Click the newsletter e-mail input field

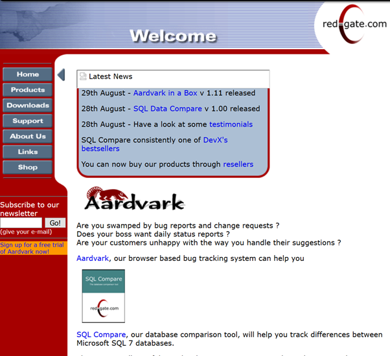click(21, 223)
